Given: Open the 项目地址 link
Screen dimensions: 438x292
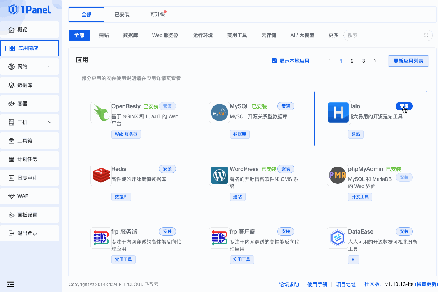Looking at the screenshot, I should (x=346, y=285).
